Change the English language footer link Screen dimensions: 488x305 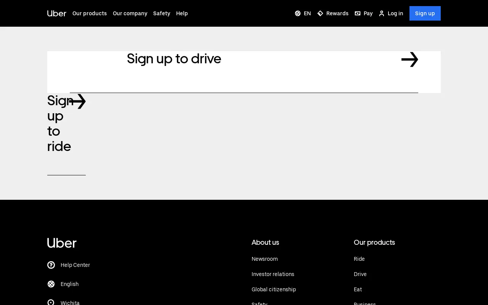coord(69,284)
